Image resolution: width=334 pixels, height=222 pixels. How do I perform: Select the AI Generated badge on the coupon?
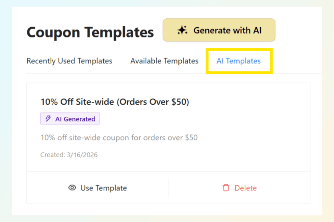point(70,119)
